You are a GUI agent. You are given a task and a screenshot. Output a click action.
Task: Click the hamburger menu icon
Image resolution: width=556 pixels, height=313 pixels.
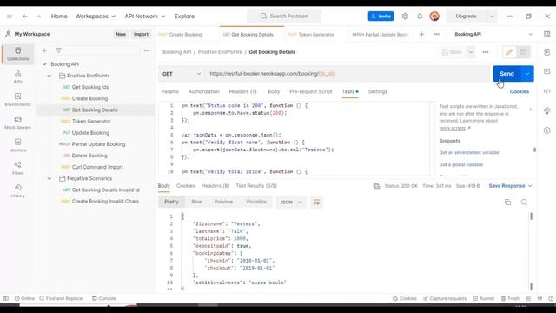10,17
